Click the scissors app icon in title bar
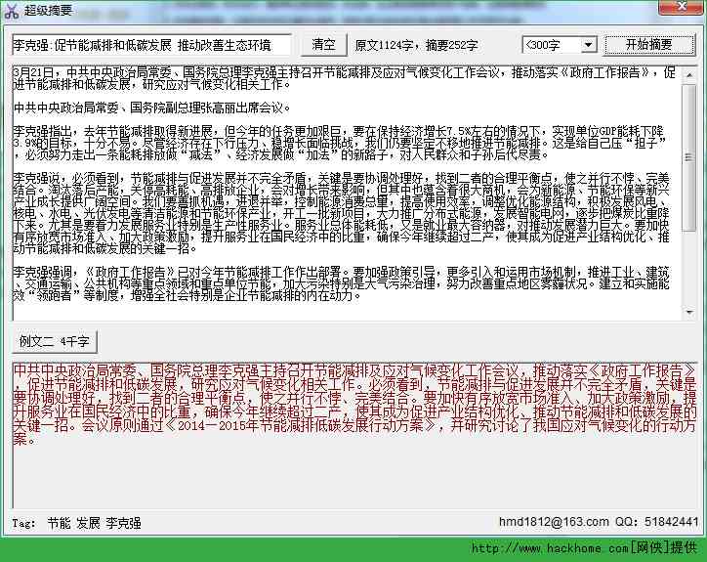 click(11, 11)
